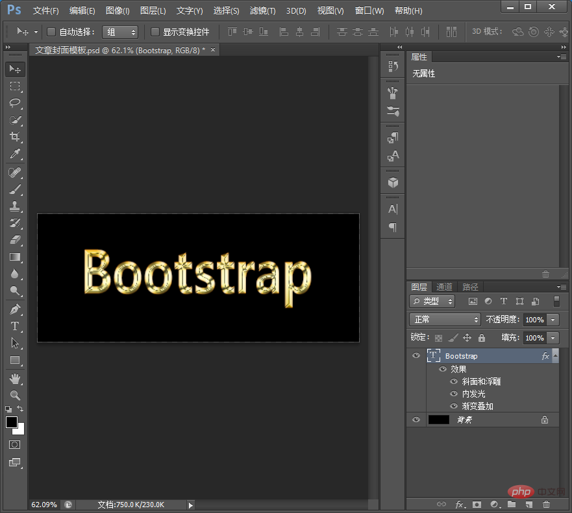Image resolution: width=572 pixels, height=513 pixels.
Task: Open the blend mode 正常 dropdown
Action: 445,320
